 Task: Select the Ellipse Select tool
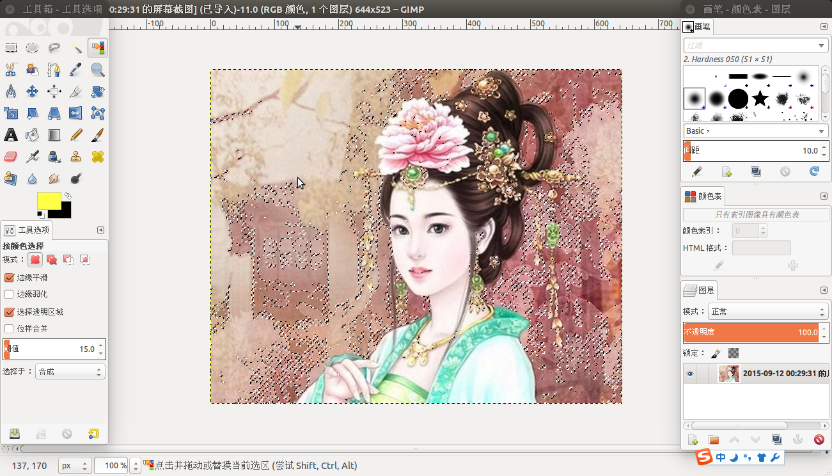tap(33, 48)
